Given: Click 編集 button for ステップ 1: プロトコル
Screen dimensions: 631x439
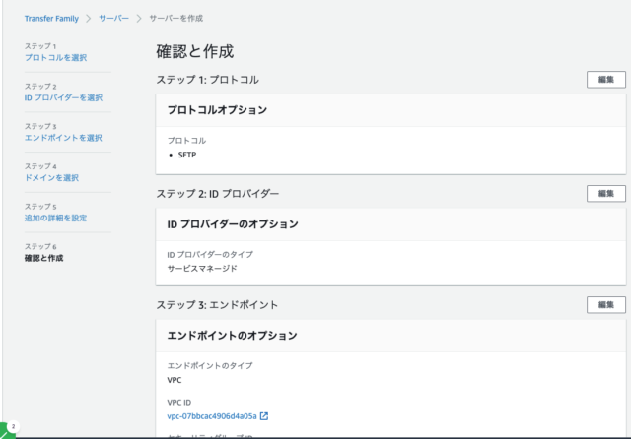Looking at the screenshot, I should coord(605,80).
